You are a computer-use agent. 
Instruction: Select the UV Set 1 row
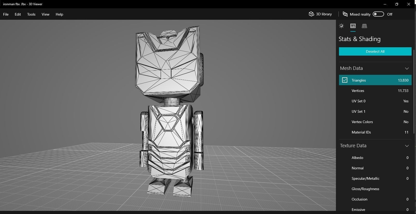tap(375, 111)
